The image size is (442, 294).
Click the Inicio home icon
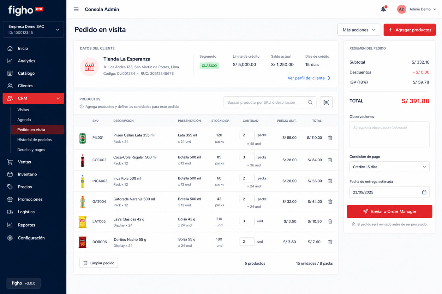click(10, 49)
